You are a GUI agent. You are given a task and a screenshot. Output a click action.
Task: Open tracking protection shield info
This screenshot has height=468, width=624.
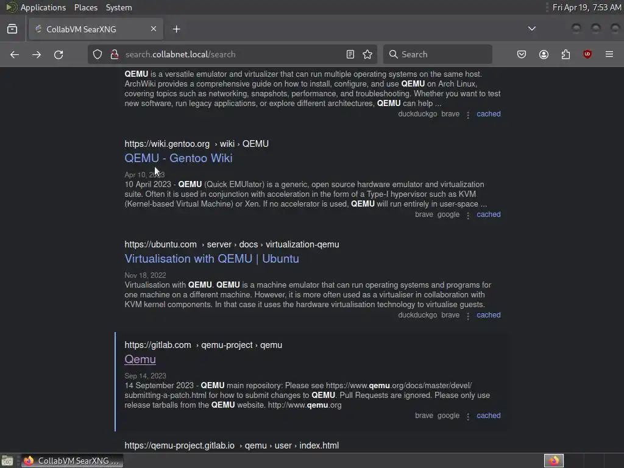point(97,54)
